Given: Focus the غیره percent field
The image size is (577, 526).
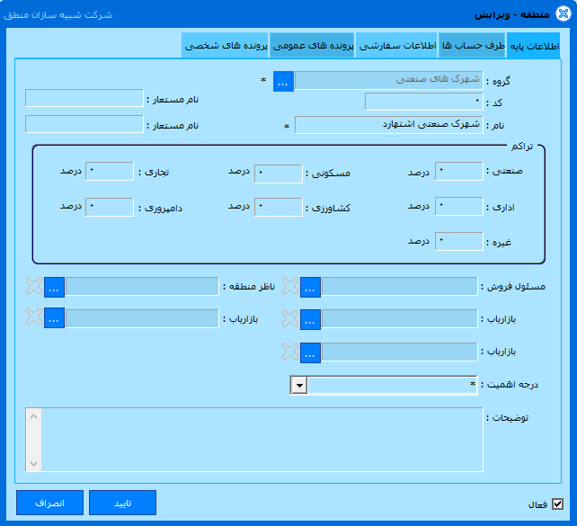Looking at the screenshot, I should [459, 242].
